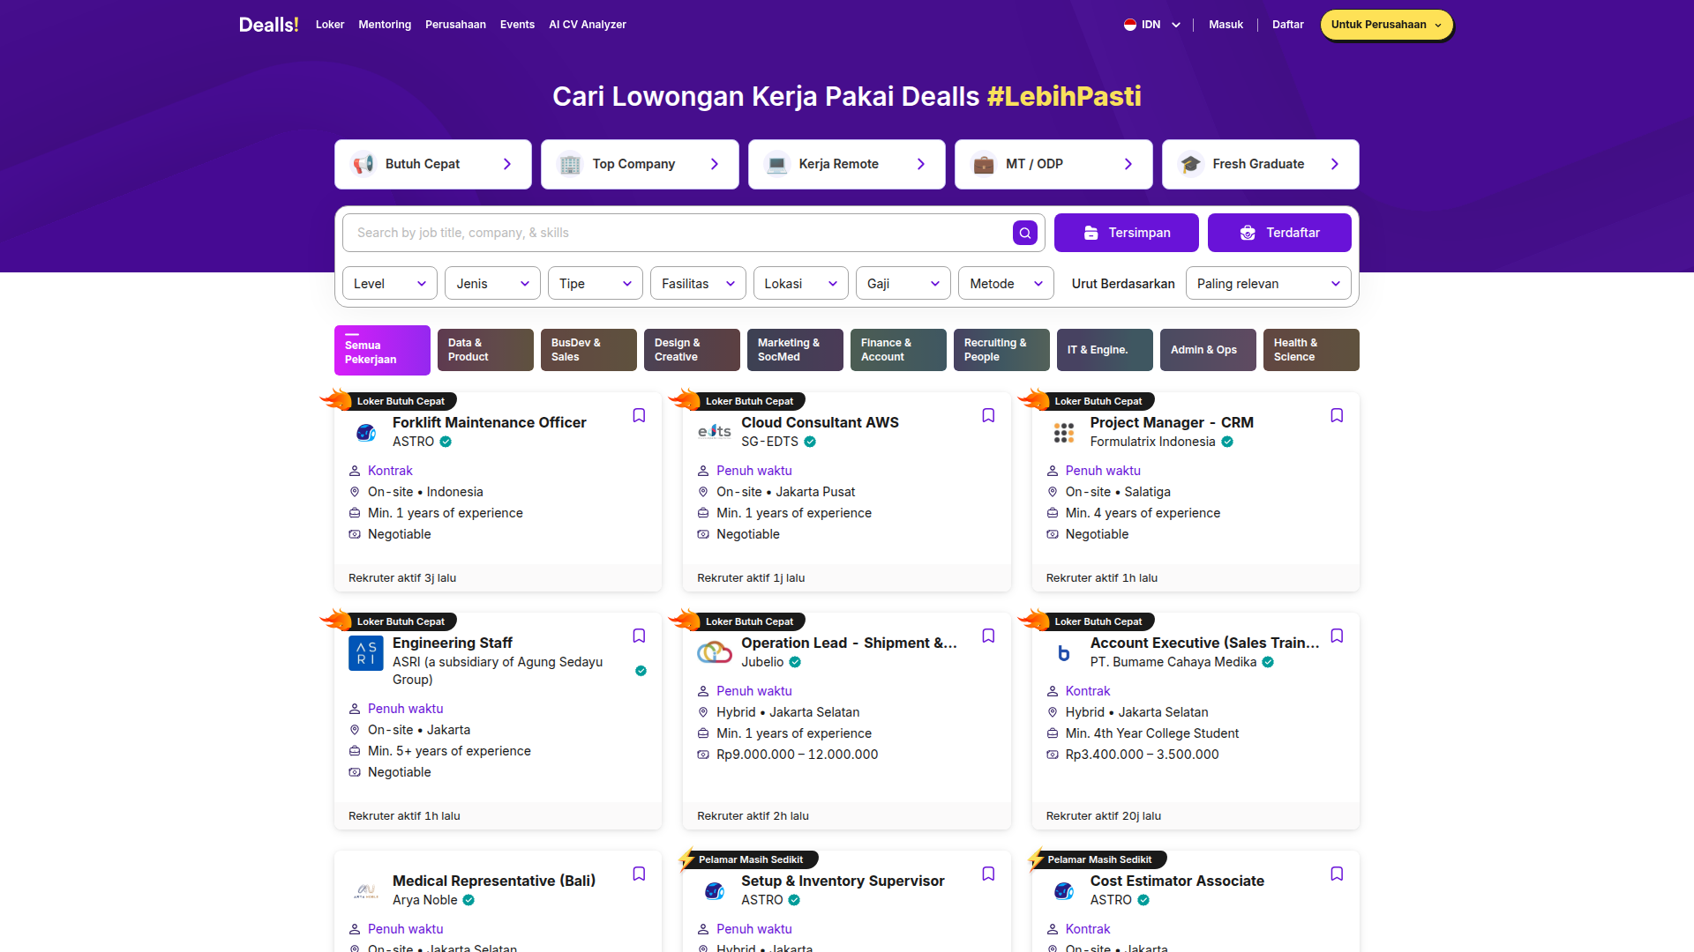
Task: Click the ASTRO logo on Setup & Inventory card
Action: pyautogui.click(x=715, y=890)
